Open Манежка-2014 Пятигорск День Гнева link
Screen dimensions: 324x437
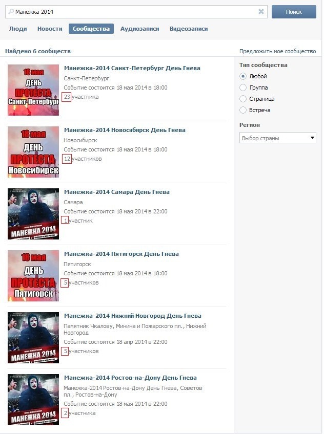[121, 254]
